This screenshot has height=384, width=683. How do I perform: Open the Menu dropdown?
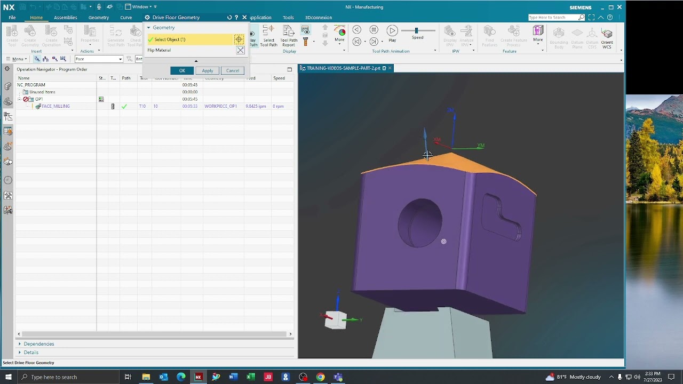(15, 59)
